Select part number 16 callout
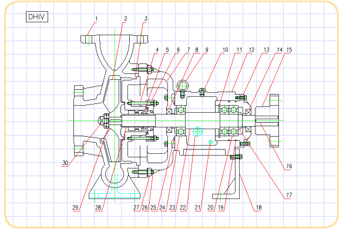Image resolution: width=343 pixels, height=229 pixels. pos(289,166)
